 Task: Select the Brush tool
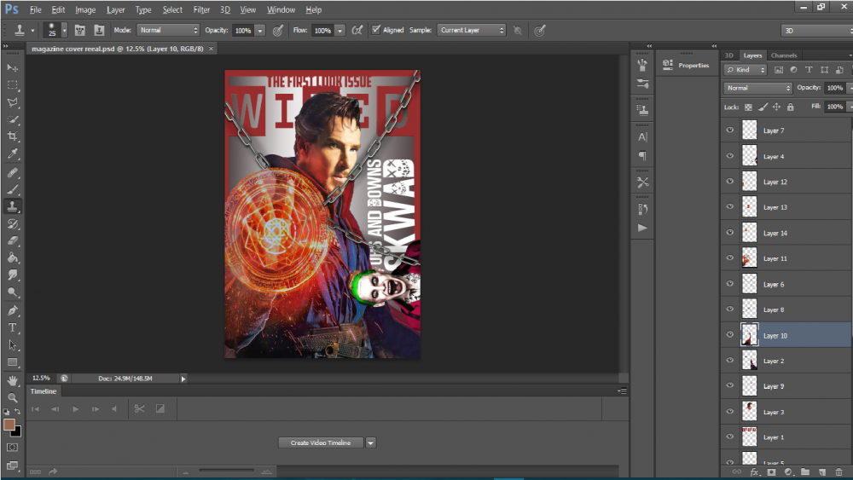click(13, 190)
